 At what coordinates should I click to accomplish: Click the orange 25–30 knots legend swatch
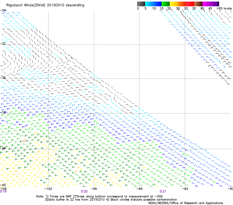tap(182, 4)
